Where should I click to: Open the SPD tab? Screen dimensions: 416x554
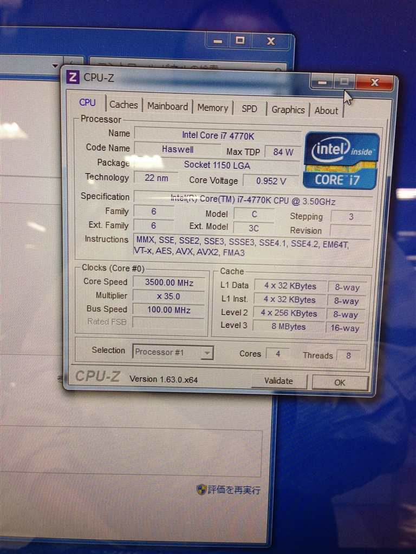[x=249, y=109]
